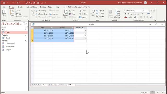
Task: Open the Date1 column dropdown arrow
Action: pyautogui.click(x=52, y=28)
